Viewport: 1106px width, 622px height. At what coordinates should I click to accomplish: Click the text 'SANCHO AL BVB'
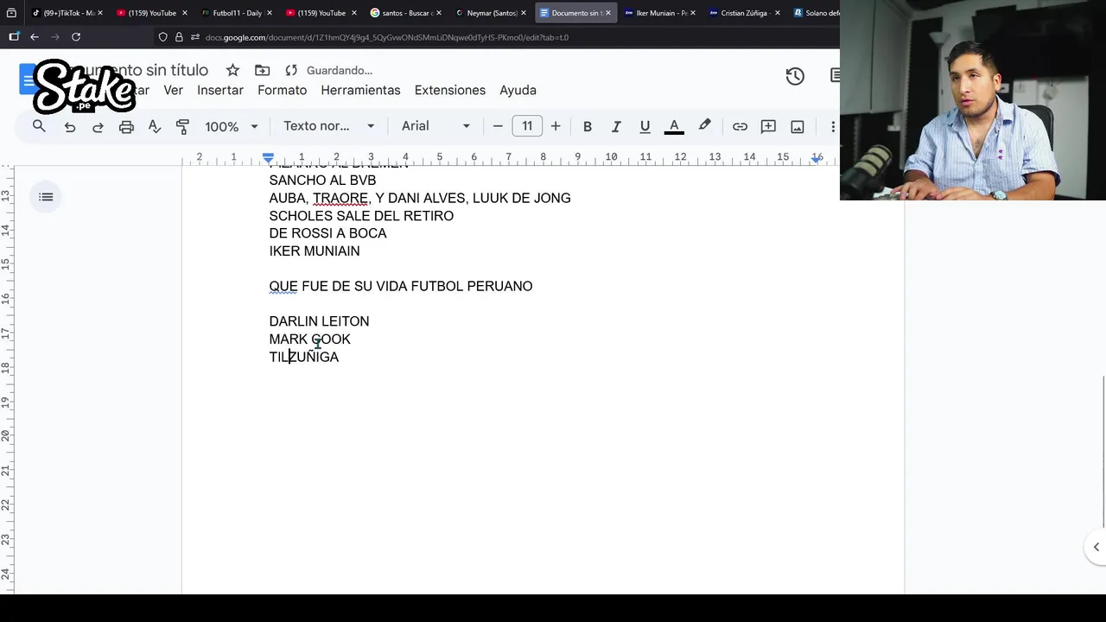click(x=322, y=181)
